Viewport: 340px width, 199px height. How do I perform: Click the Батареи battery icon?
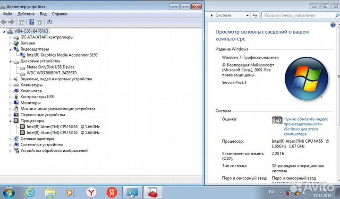pos(16,43)
